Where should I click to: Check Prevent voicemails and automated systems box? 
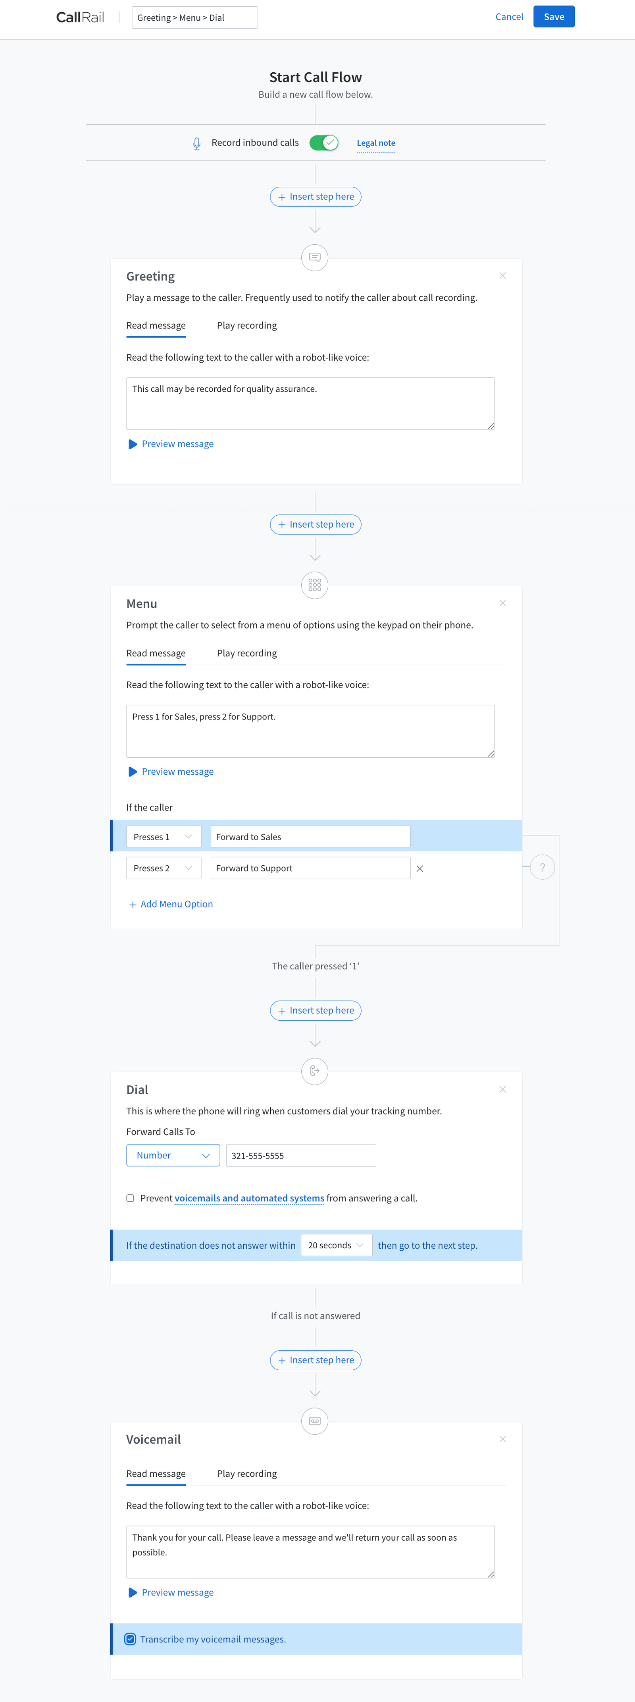tap(130, 1198)
